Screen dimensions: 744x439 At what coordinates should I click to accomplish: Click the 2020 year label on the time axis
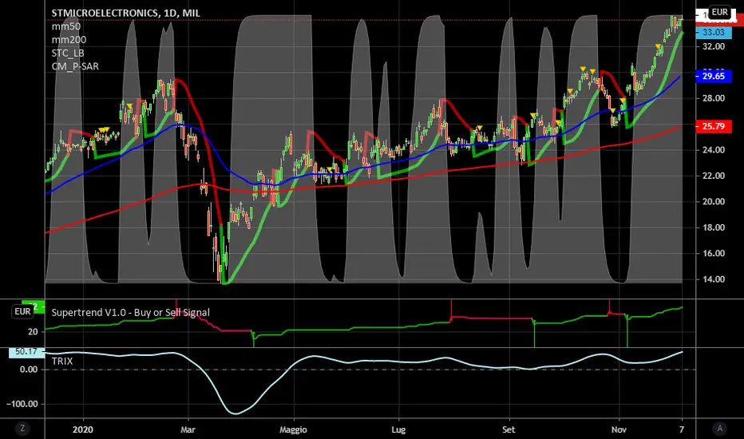[x=83, y=428]
